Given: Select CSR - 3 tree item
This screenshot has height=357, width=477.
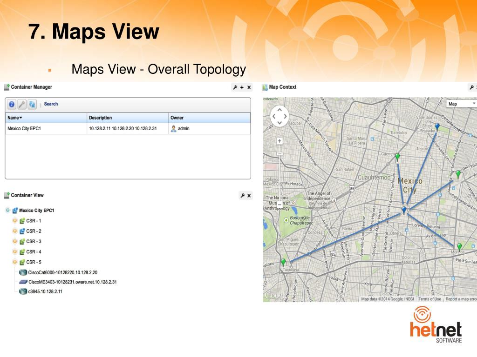Looking at the screenshot, I should pyautogui.click(x=34, y=241).
